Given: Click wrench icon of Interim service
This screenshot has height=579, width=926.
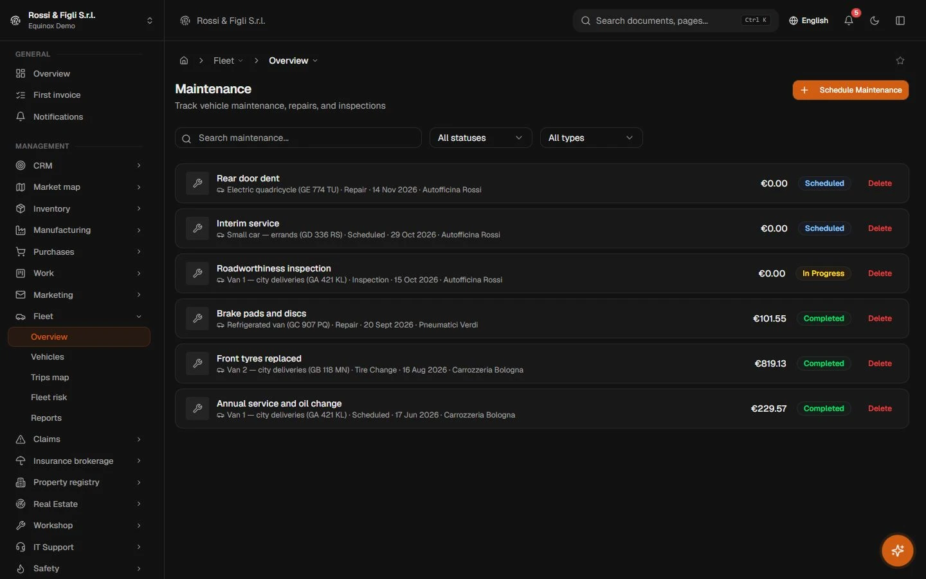Looking at the screenshot, I should [x=197, y=228].
